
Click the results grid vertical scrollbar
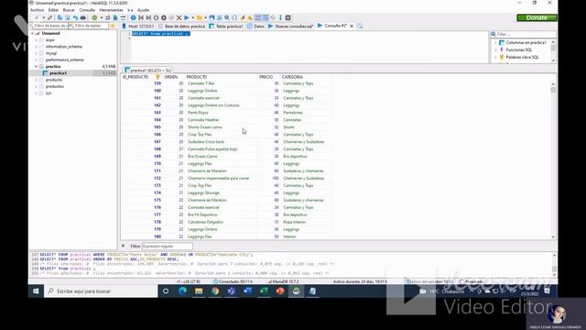point(553,160)
